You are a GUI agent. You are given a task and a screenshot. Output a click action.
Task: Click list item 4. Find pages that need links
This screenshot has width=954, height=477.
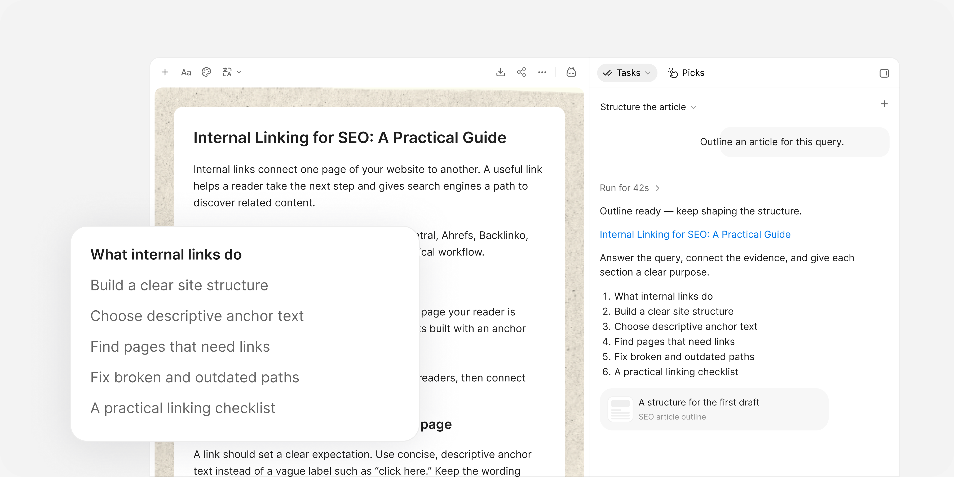click(x=669, y=342)
